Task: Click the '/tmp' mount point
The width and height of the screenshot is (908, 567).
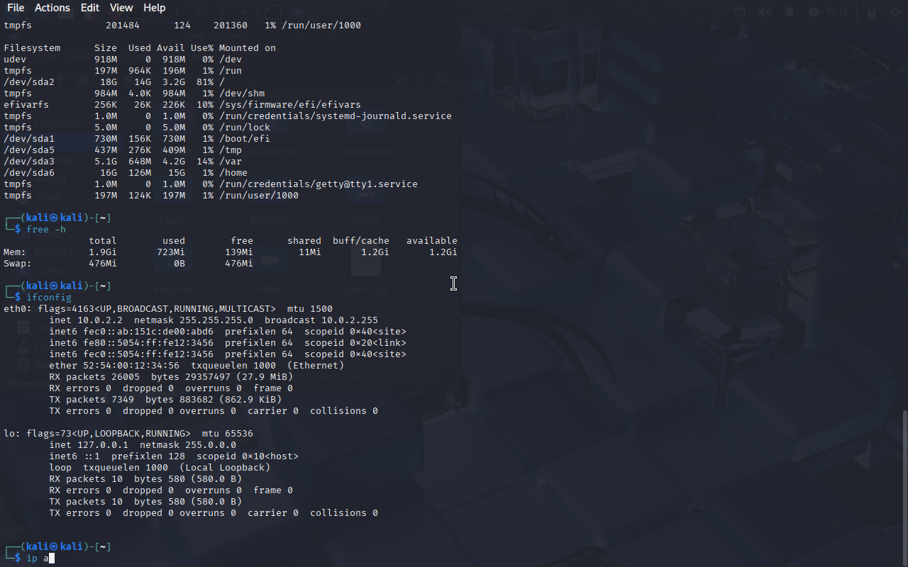Action: coord(231,150)
